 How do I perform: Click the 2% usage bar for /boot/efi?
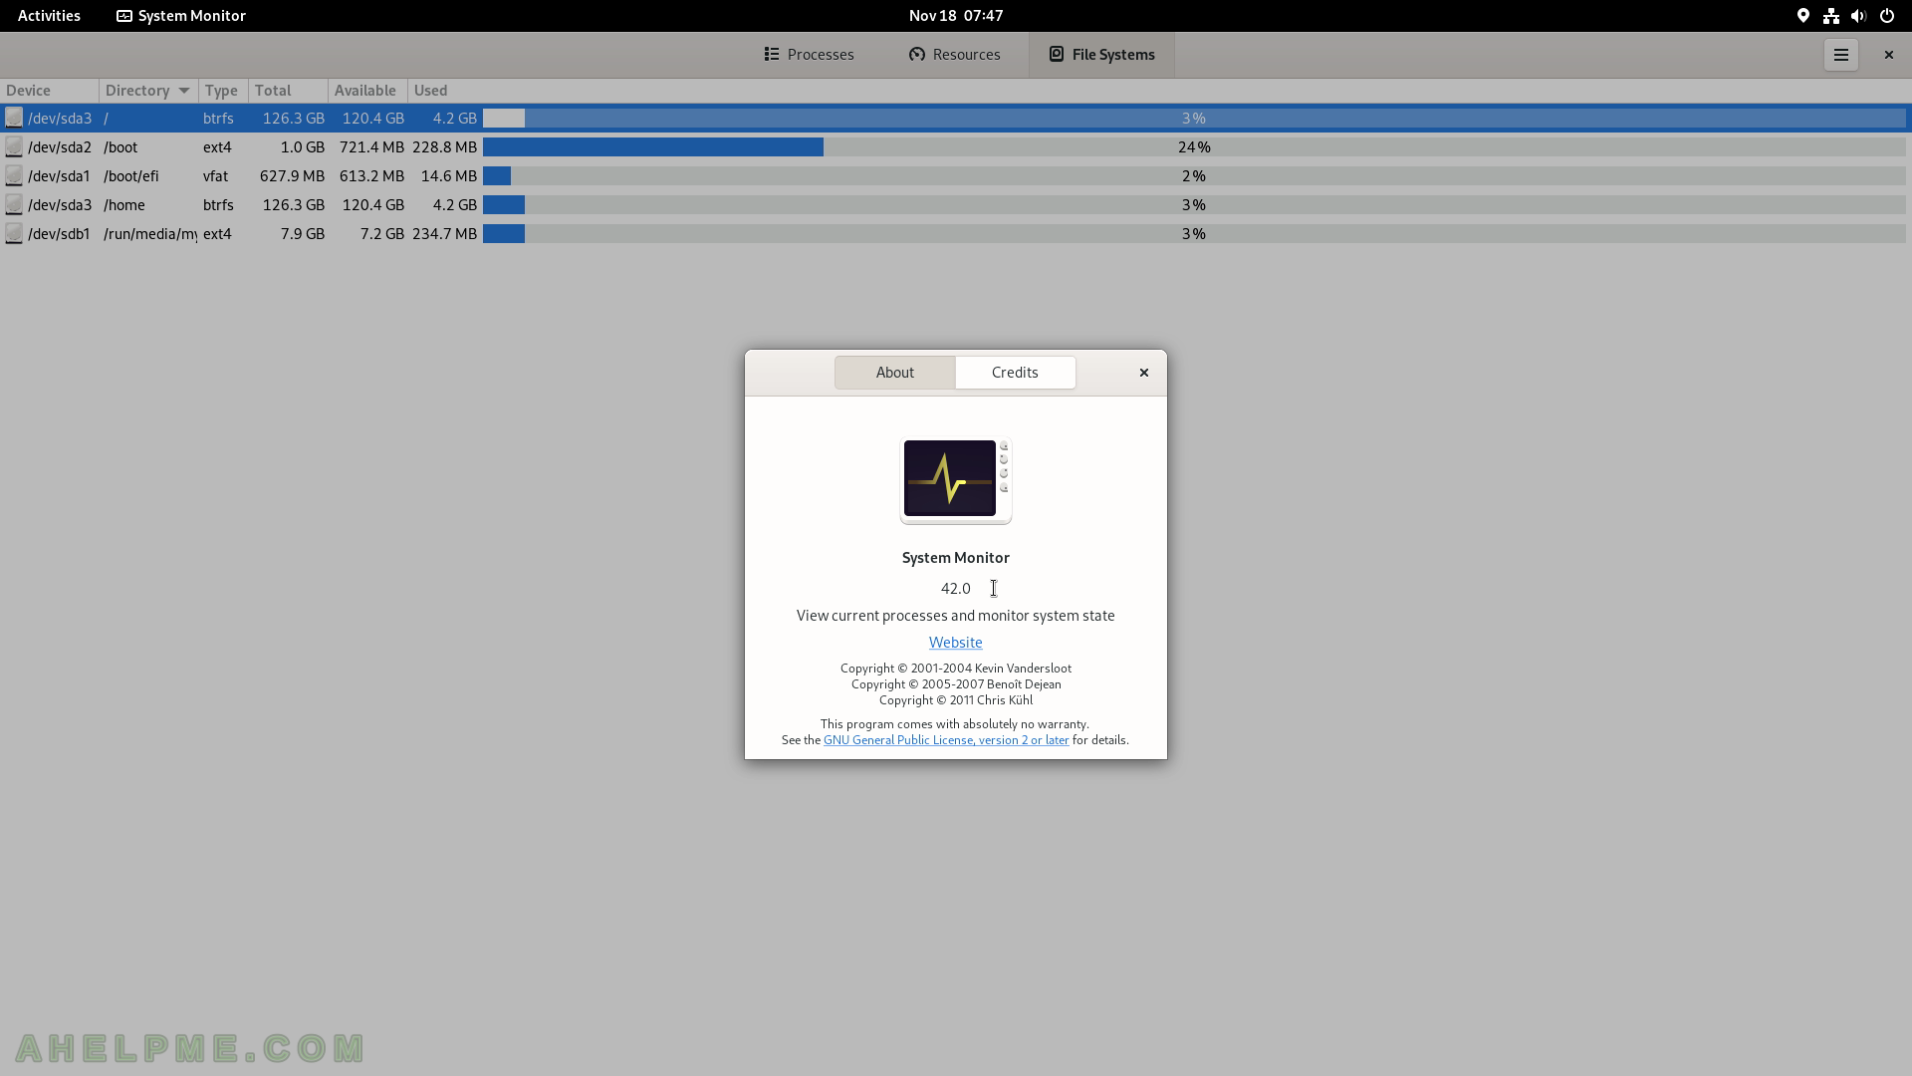[1194, 175]
